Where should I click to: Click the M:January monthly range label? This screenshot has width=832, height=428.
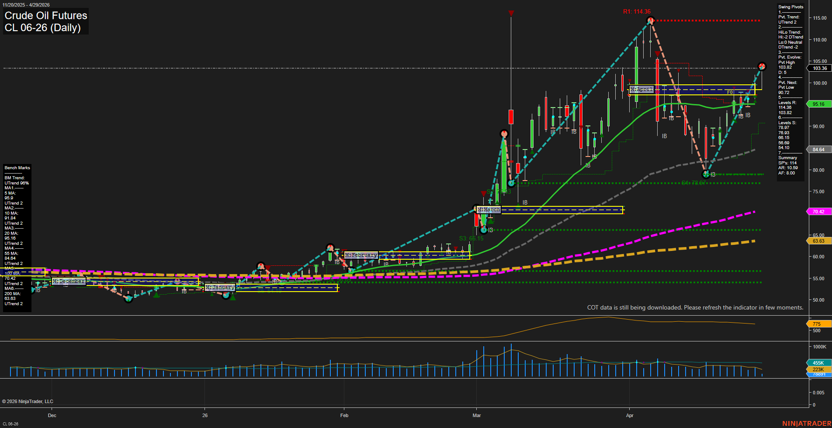point(220,287)
